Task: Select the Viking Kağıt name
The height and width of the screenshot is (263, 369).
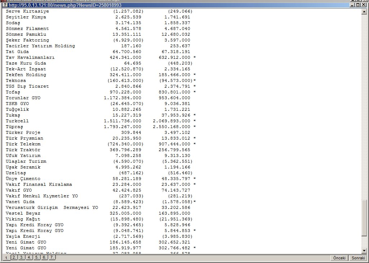Action: click(23, 219)
